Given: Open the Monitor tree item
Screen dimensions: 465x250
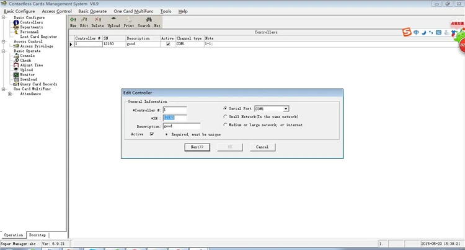Looking at the screenshot, I should [27, 74].
